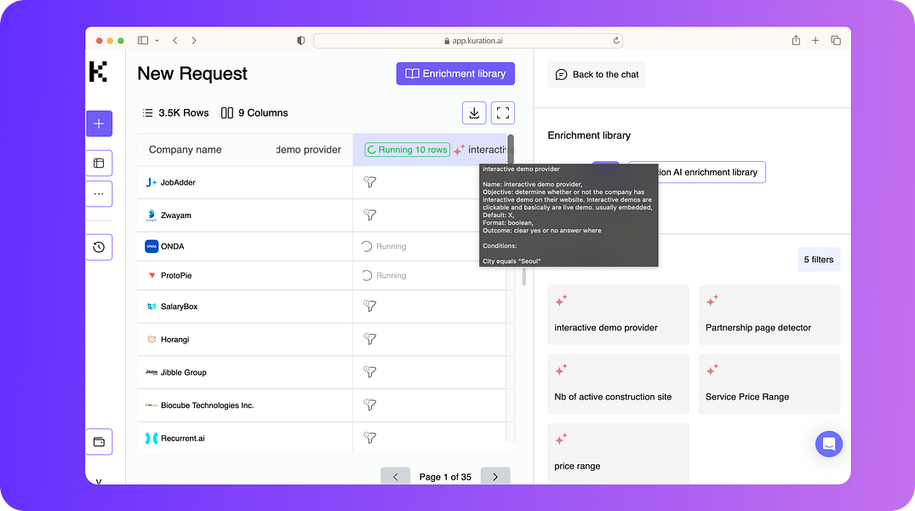This screenshot has width=915, height=511.
Task: Click the filter icon in the Horangi row
Action: (369, 339)
